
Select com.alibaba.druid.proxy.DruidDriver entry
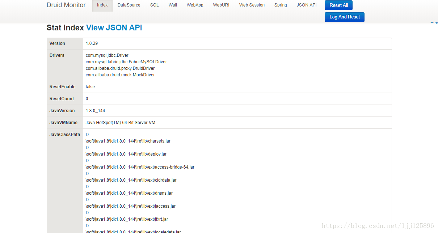pyautogui.click(x=120, y=68)
